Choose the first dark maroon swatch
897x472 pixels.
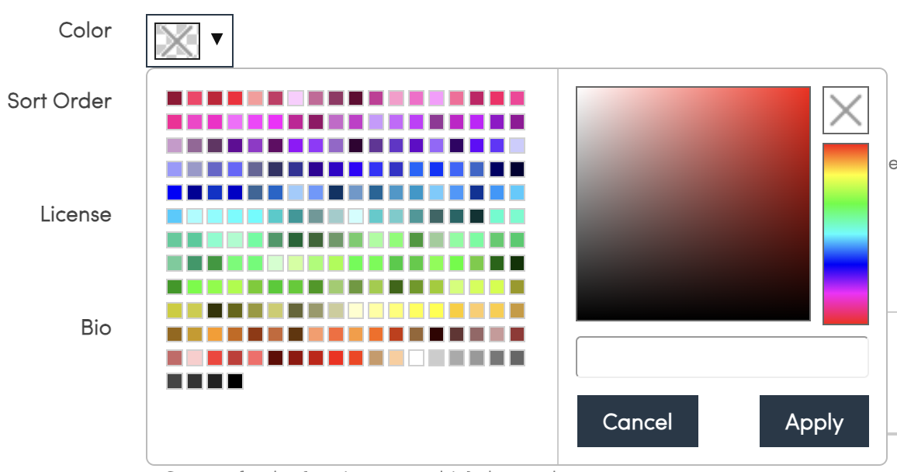pyautogui.click(x=175, y=98)
